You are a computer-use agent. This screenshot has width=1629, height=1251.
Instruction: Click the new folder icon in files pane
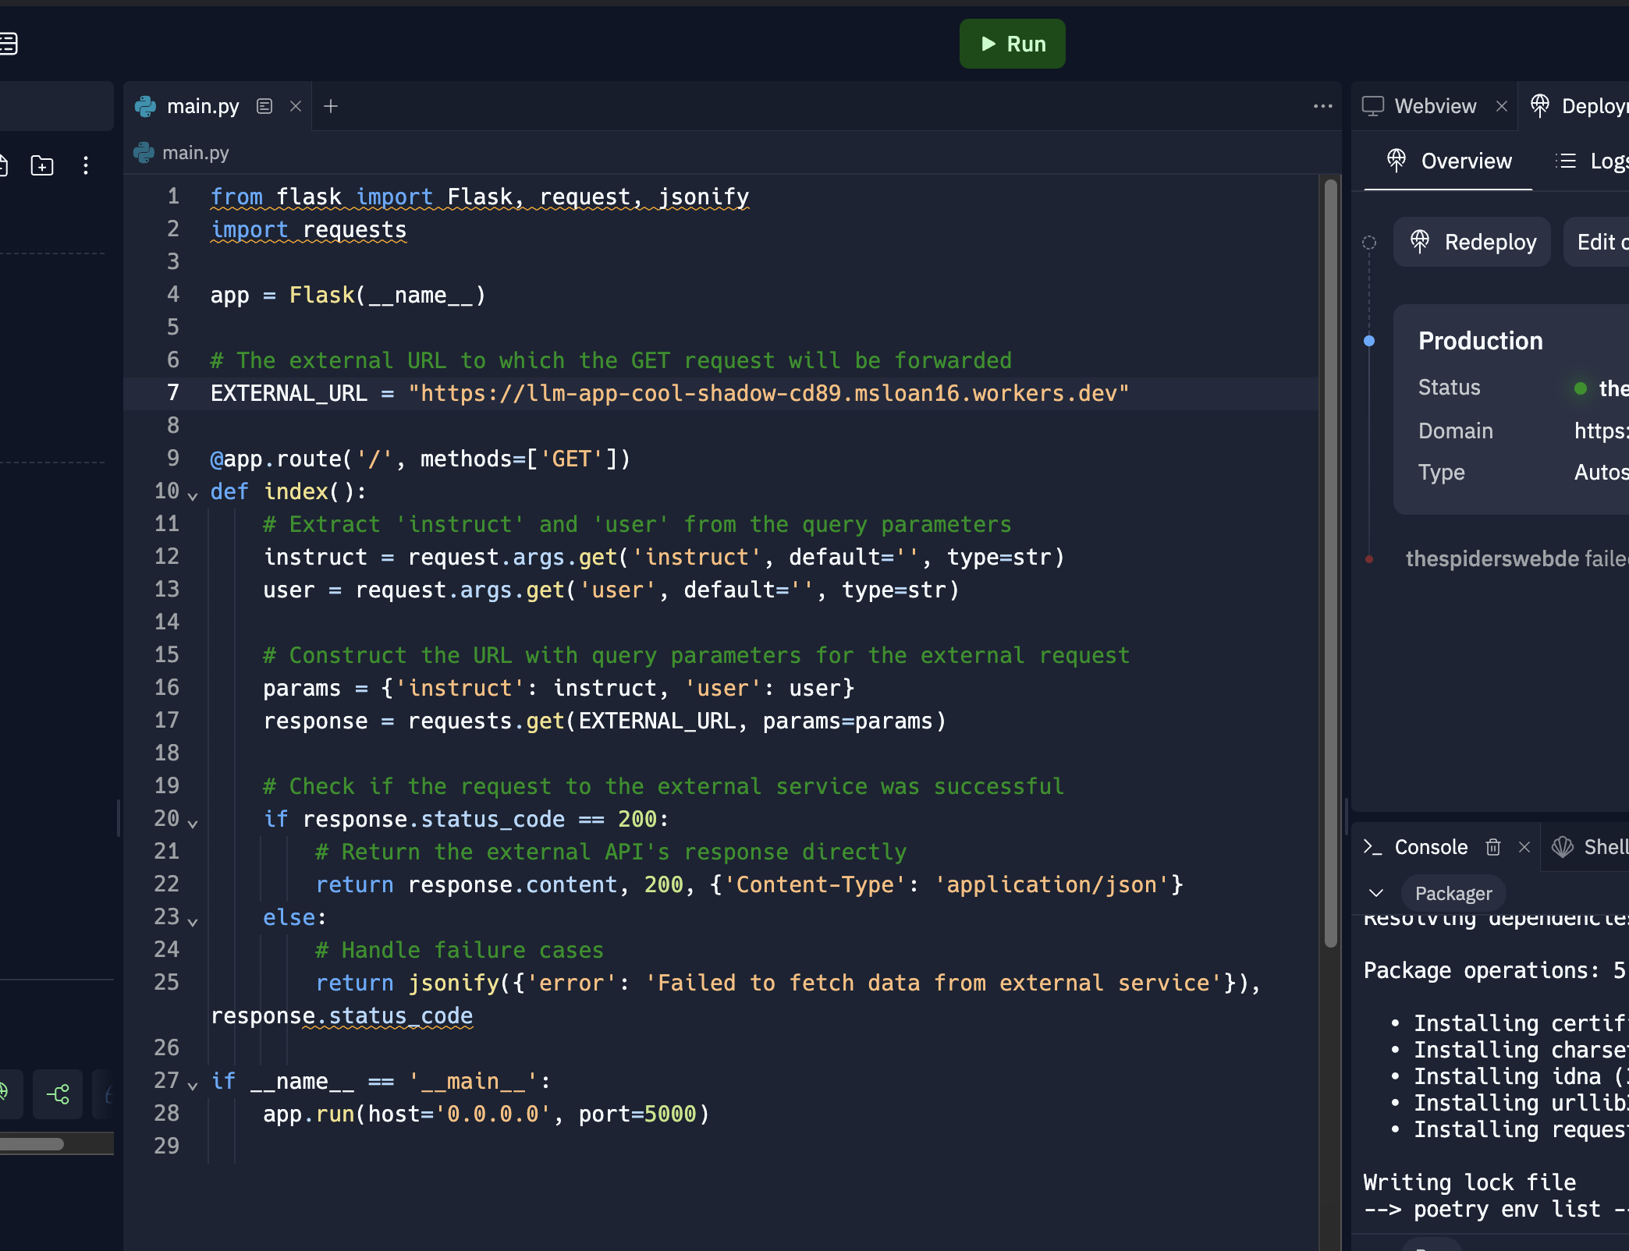point(42,165)
